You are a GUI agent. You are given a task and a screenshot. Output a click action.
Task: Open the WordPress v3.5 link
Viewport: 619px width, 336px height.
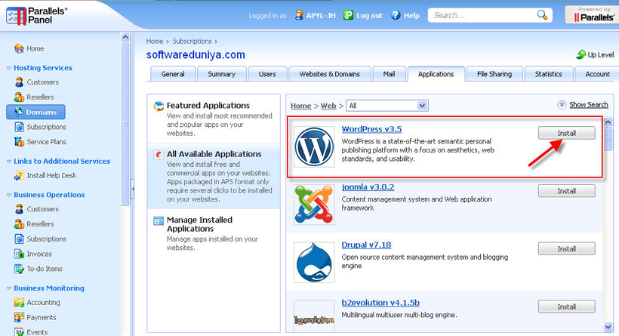[x=371, y=129]
